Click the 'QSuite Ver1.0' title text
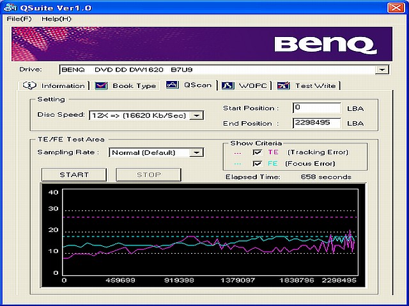The width and height of the screenshot is (409, 306). pos(56,8)
